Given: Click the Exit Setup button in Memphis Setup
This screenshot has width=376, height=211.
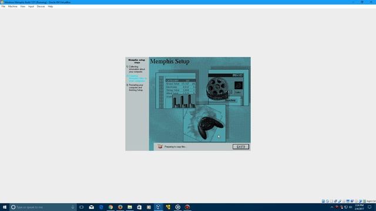Looking at the screenshot, I should pos(241,147).
